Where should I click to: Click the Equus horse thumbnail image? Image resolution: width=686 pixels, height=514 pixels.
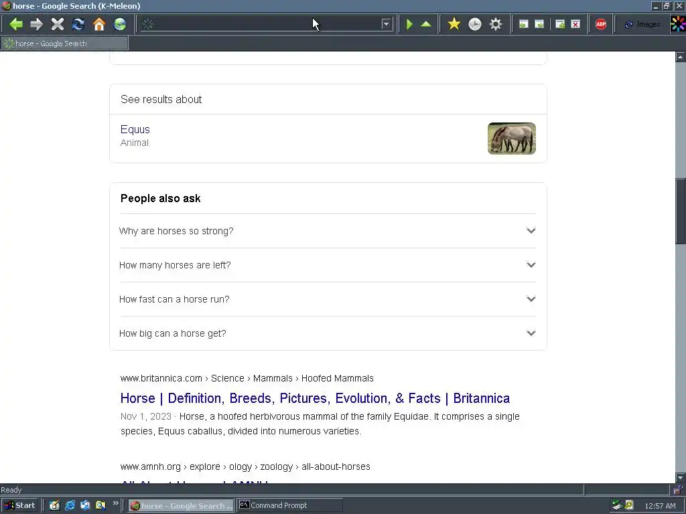tap(511, 138)
